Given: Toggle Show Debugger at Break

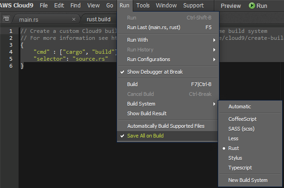Looking at the screenshot, I should [x=155, y=72].
